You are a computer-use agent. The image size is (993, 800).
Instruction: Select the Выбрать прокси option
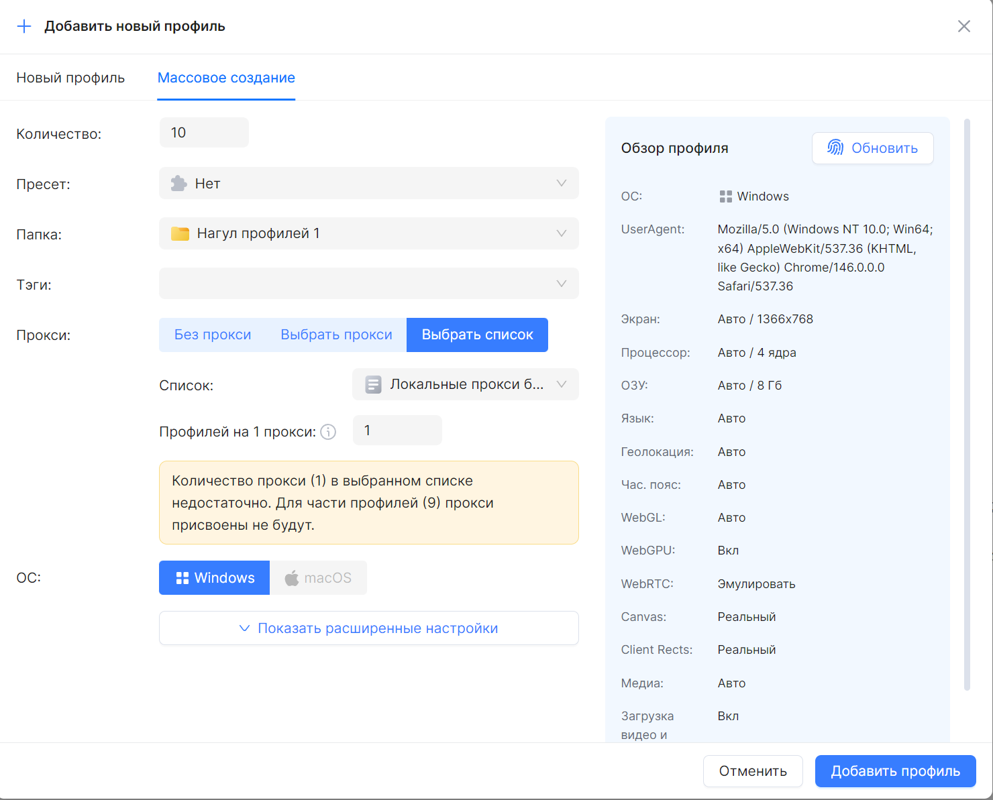(336, 335)
